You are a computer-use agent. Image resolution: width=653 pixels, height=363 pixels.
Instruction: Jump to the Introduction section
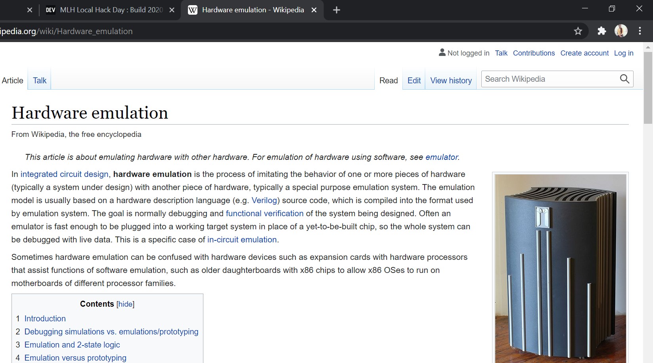click(45, 319)
